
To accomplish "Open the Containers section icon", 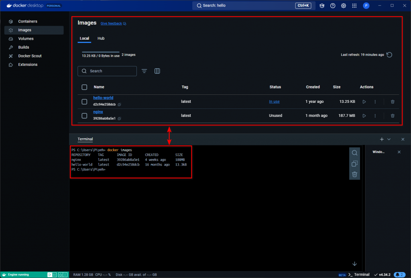I will pyautogui.click(x=11, y=22).
